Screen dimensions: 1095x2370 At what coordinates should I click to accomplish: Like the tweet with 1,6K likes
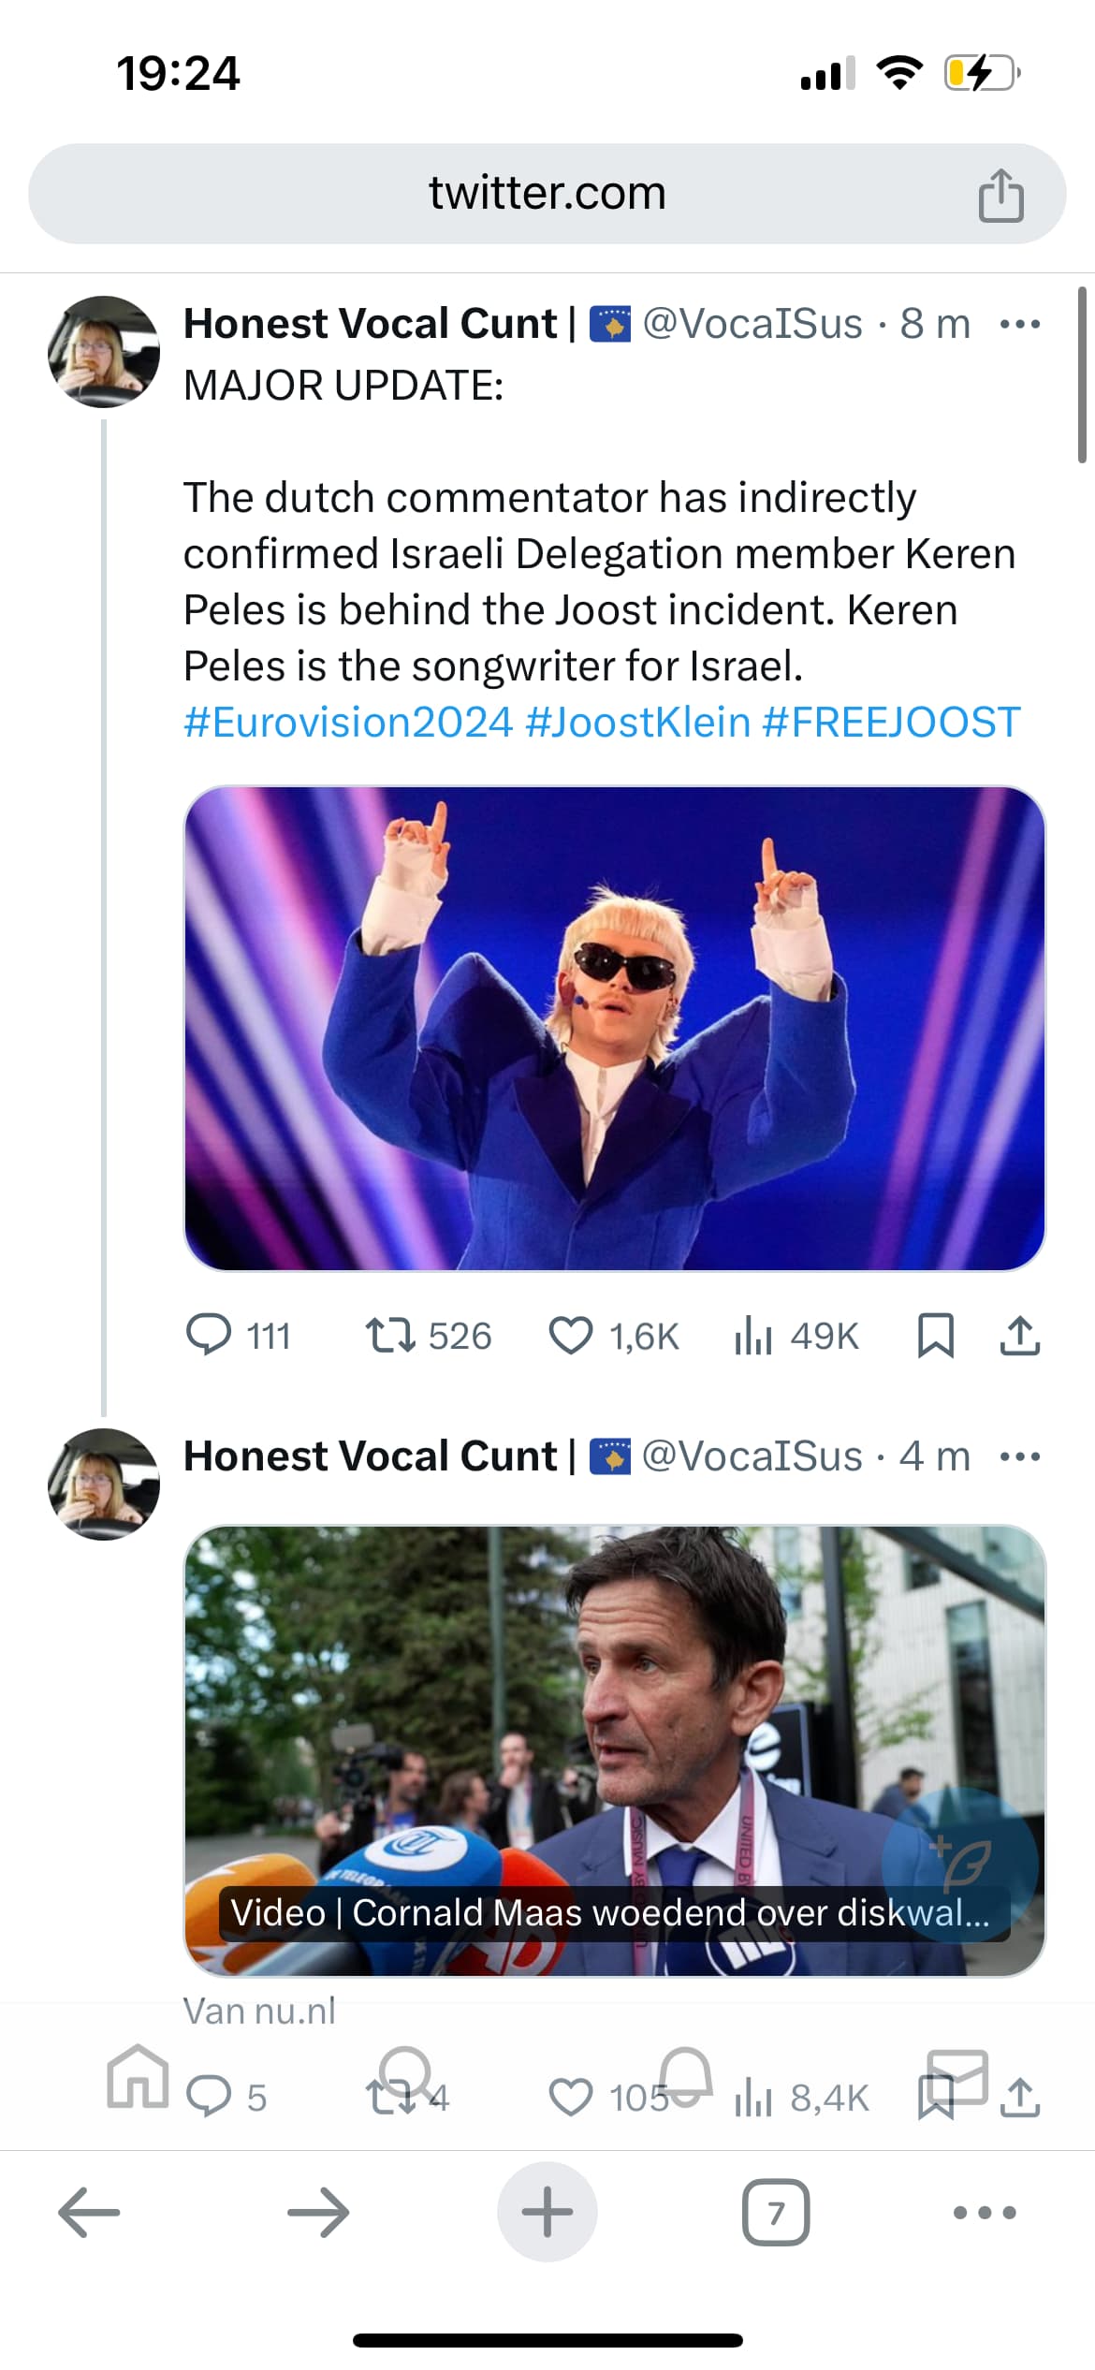point(571,1335)
